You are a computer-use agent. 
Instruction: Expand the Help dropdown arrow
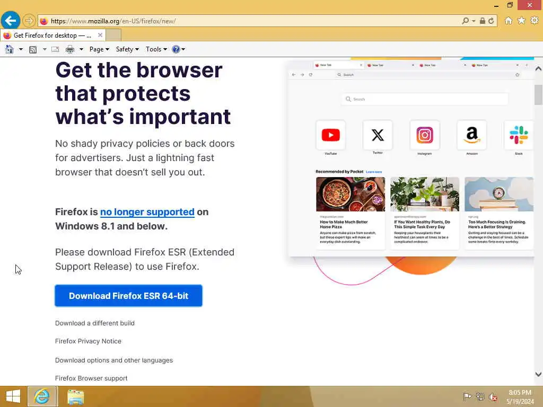click(x=183, y=49)
